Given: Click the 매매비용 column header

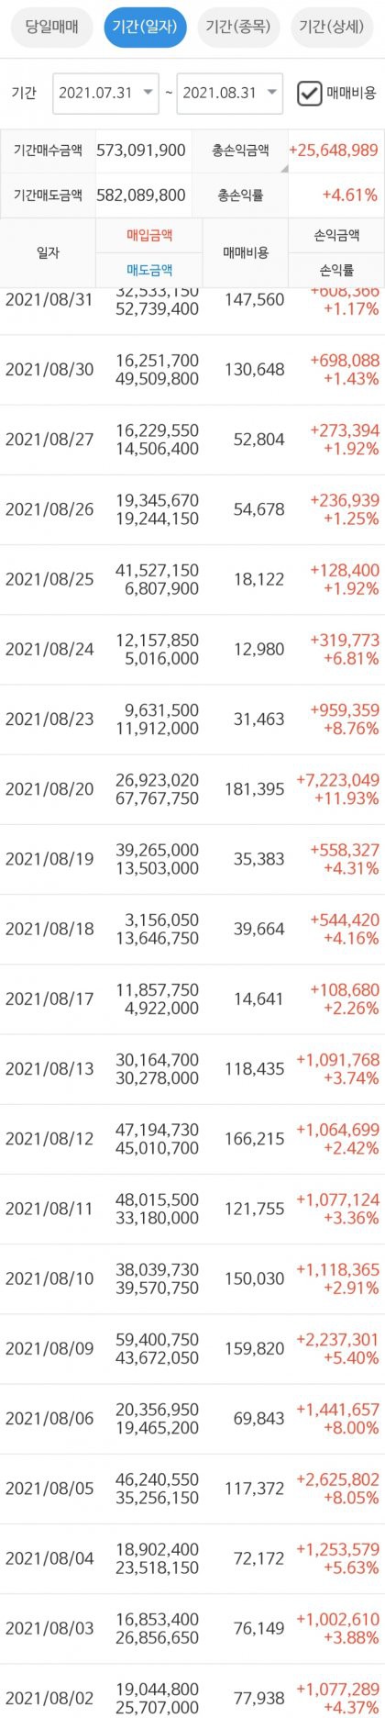Looking at the screenshot, I should coord(246,252).
